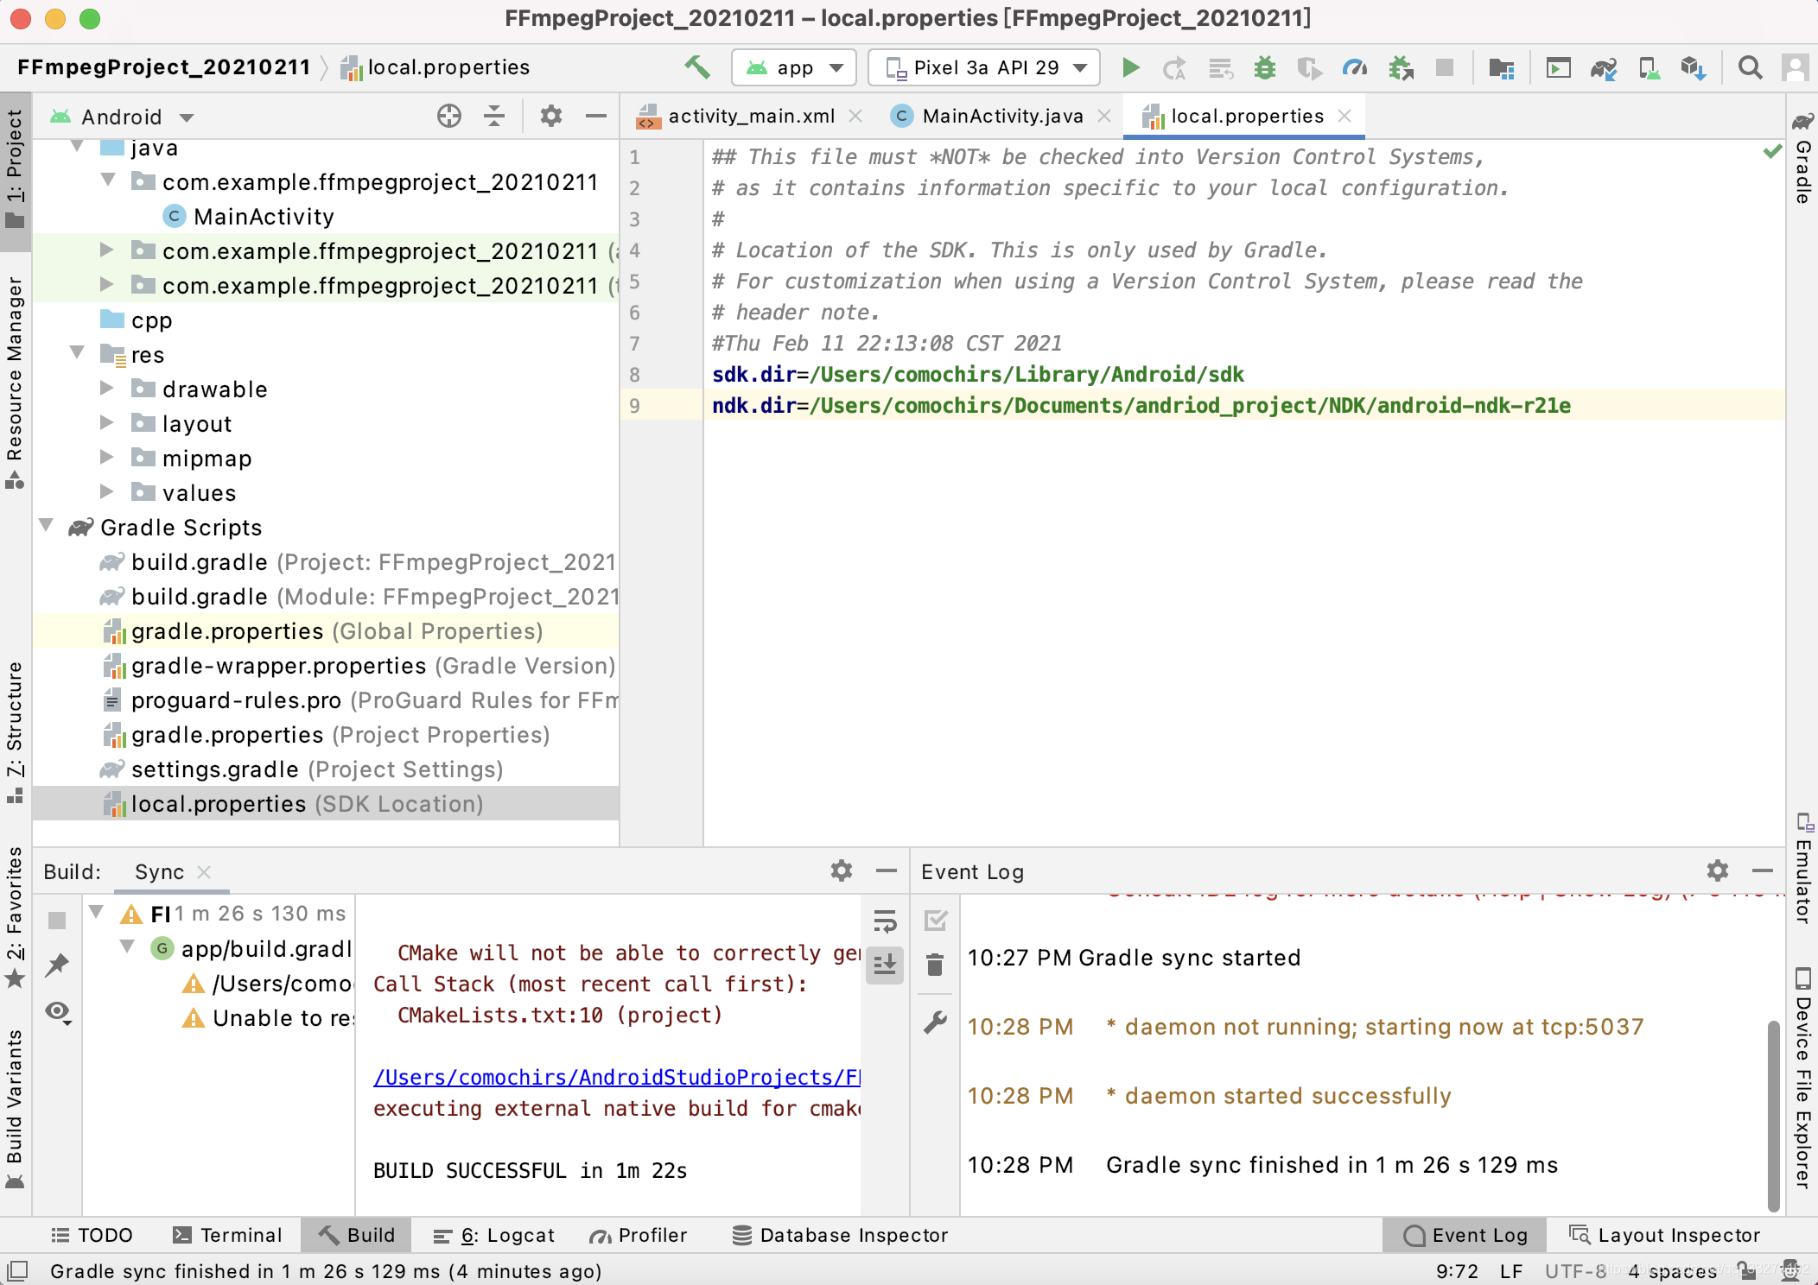Click the Apply Changes and Restart Activity icon
This screenshot has height=1285, width=1818.
pos(1174,67)
